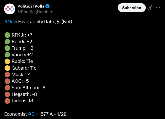This screenshot has width=165, height=119.
Task: Open the Political Polls profile avatar
Action: point(10,9)
